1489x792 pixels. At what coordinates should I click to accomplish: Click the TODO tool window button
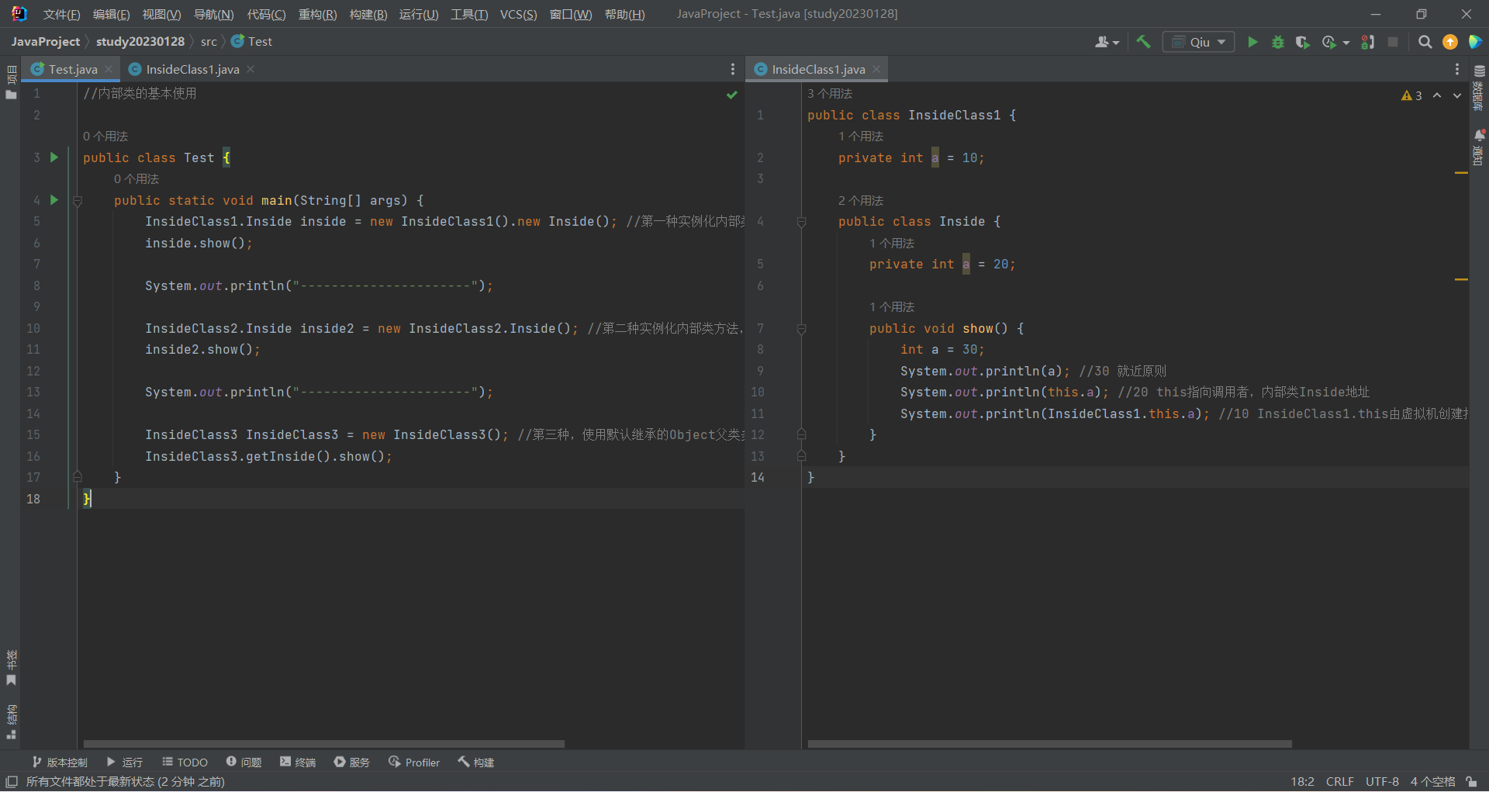185,762
